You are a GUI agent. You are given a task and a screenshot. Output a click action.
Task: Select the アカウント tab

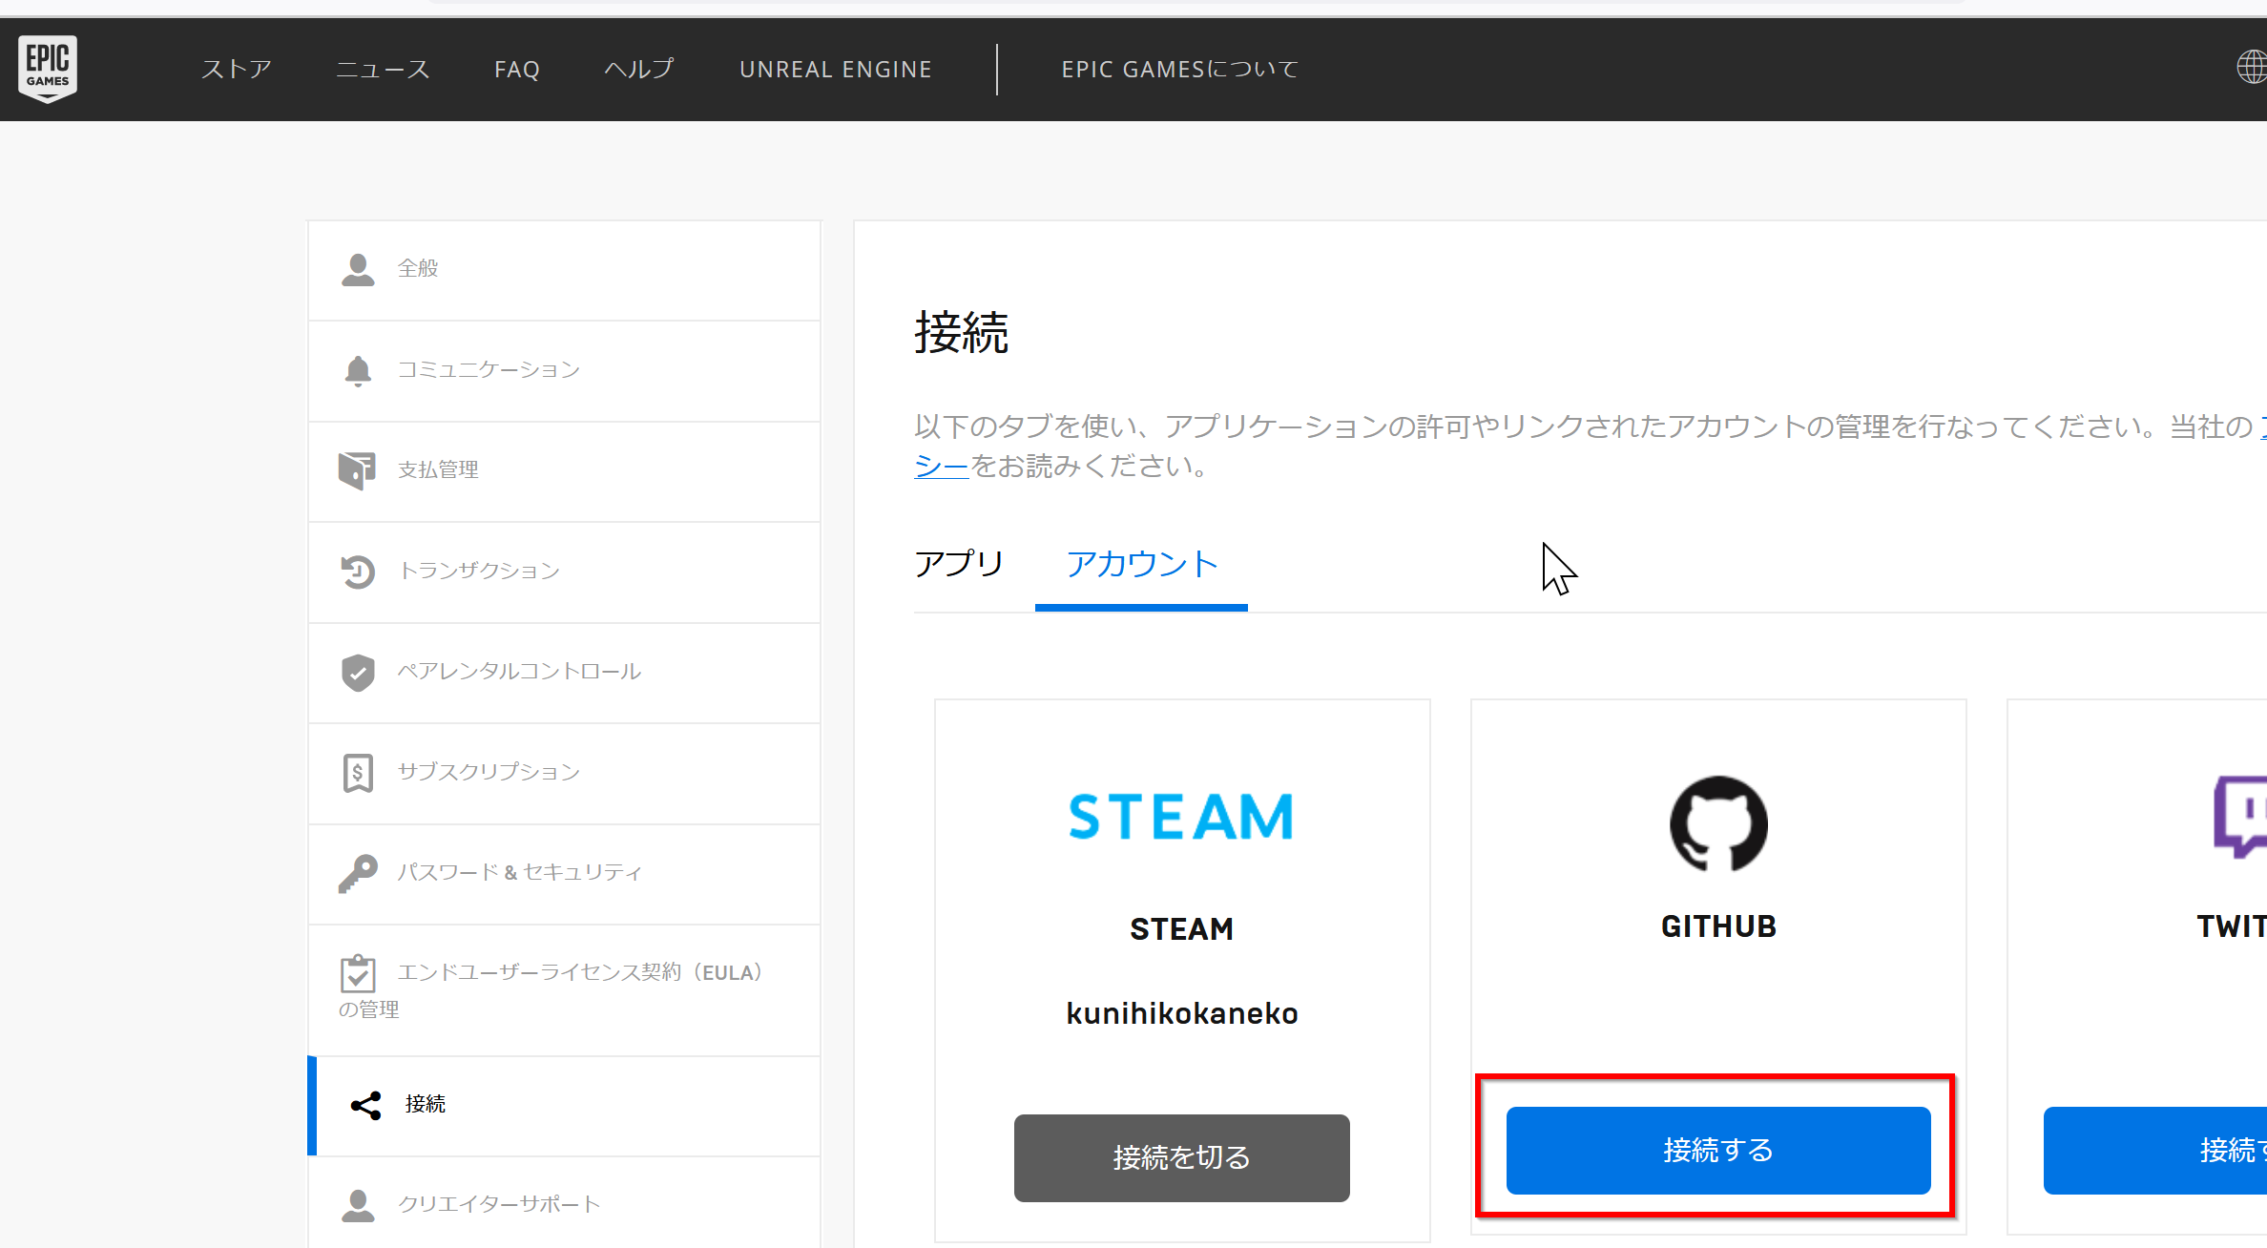1141,564
